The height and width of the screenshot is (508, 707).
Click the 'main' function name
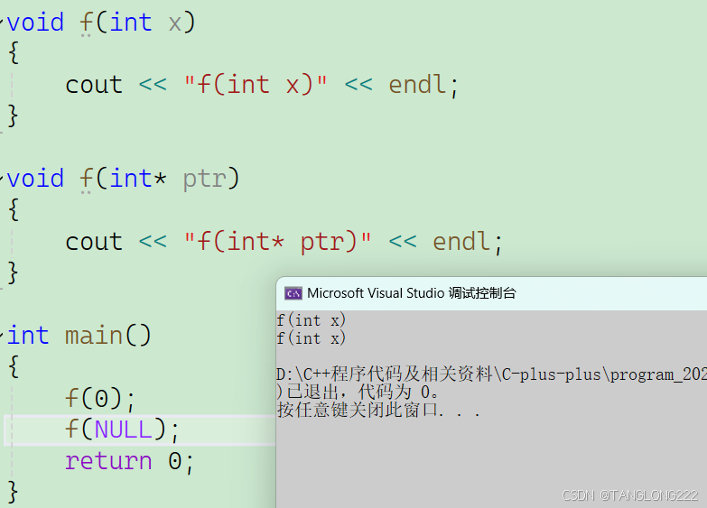point(93,336)
